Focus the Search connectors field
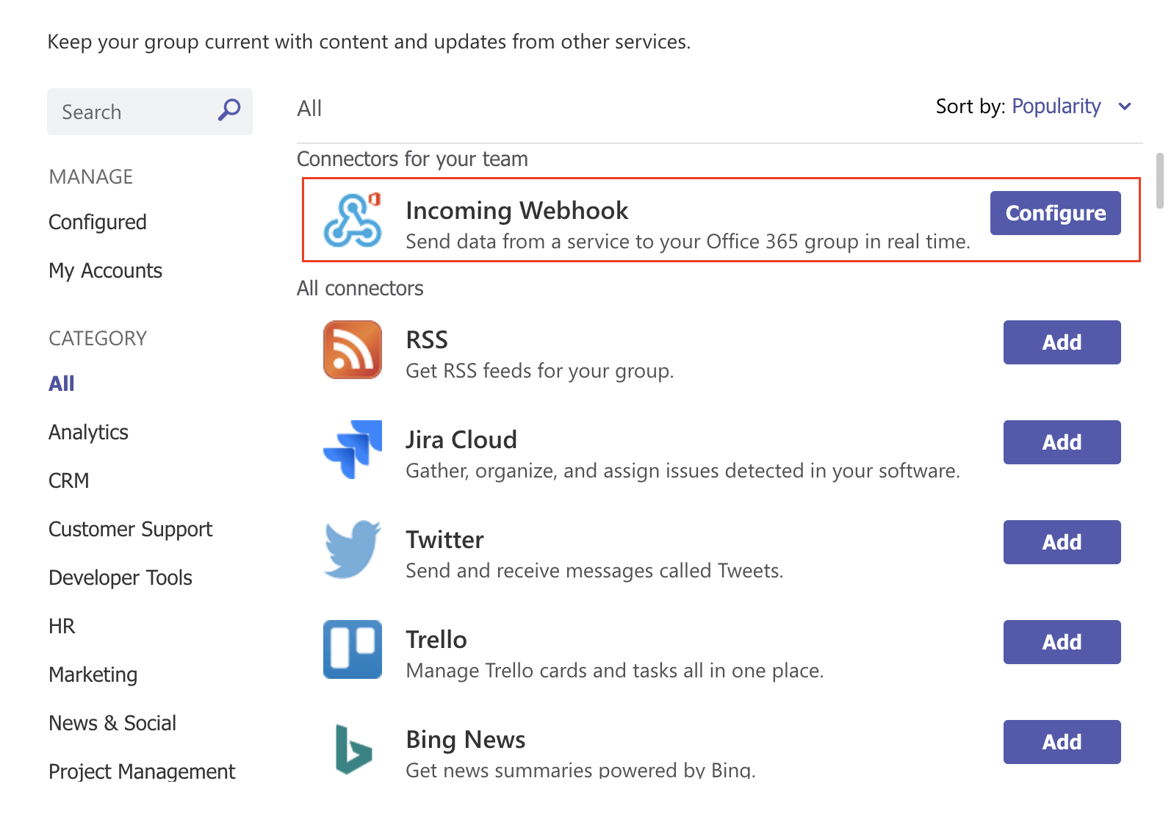 (x=150, y=112)
